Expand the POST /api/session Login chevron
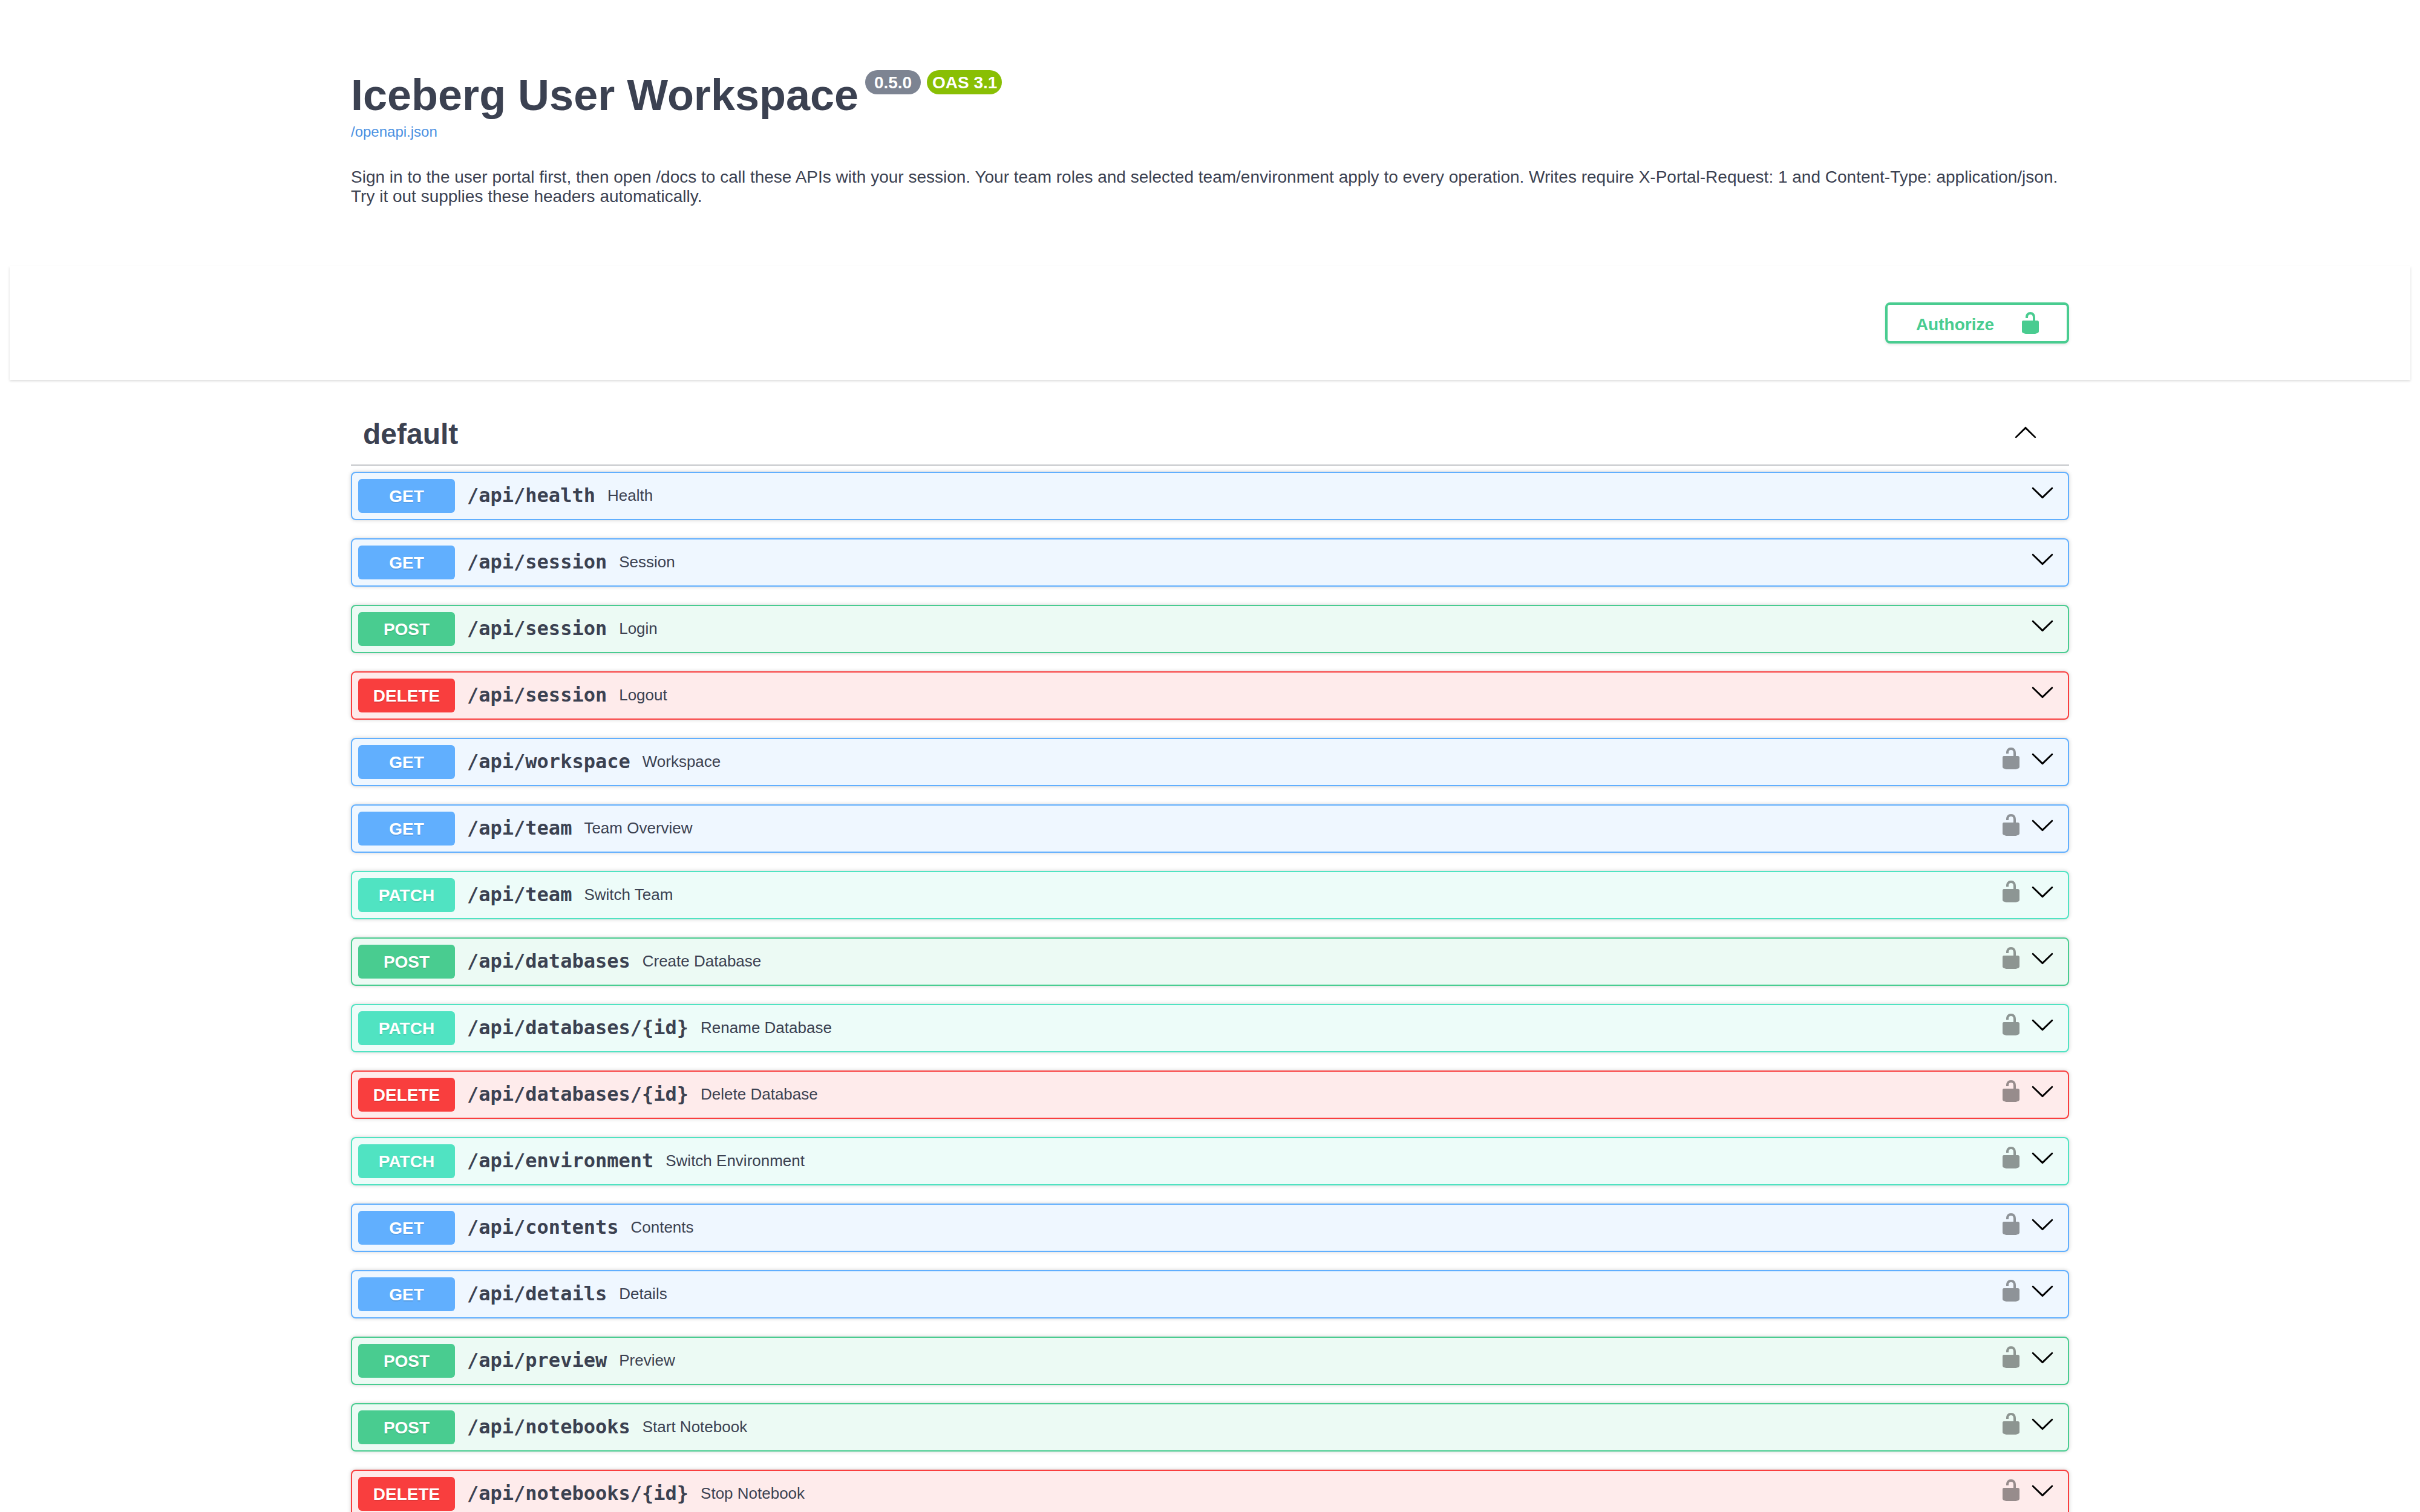Image resolution: width=2420 pixels, height=1512 pixels. pos(2042,626)
